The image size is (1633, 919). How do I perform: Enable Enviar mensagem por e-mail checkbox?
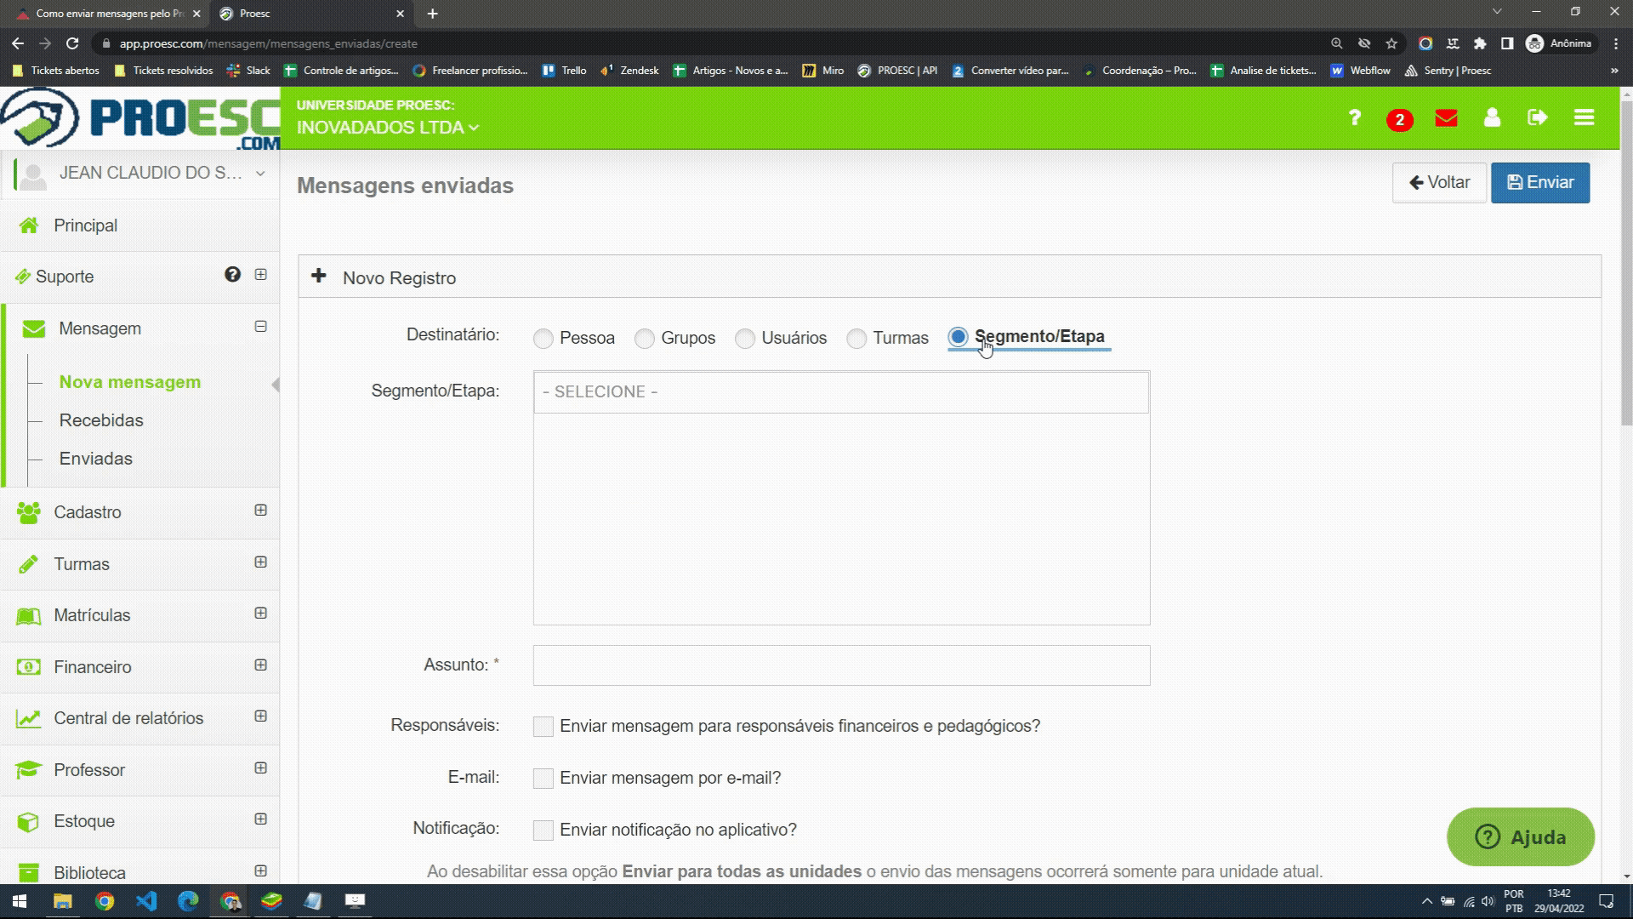click(543, 778)
